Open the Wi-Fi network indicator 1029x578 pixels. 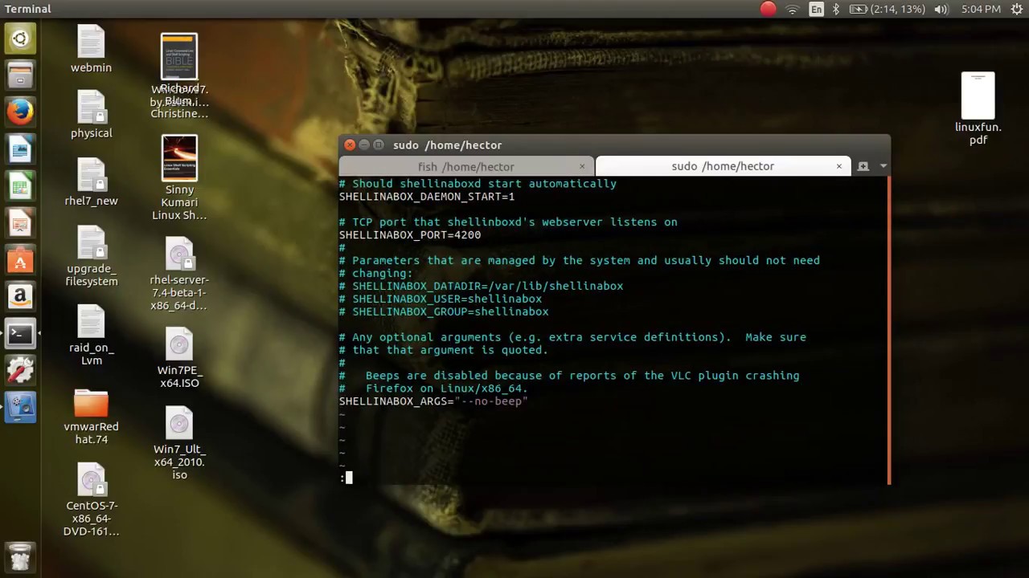[x=793, y=9]
